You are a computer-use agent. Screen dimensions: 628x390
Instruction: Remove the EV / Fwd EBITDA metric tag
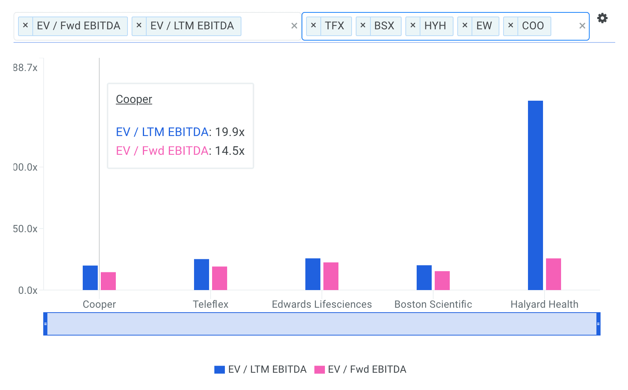point(26,26)
